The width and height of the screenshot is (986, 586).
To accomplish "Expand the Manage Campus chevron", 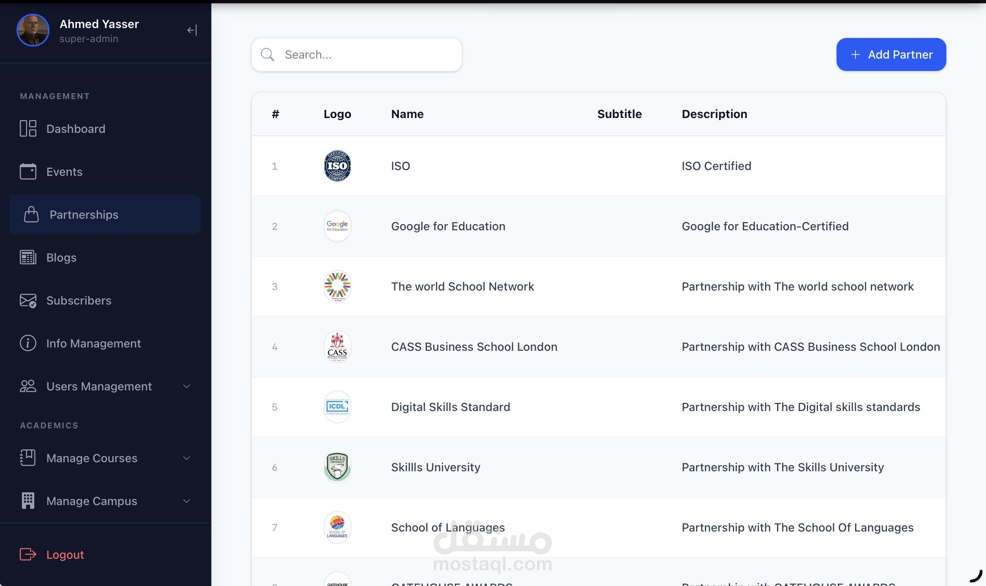I will (x=187, y=501).
